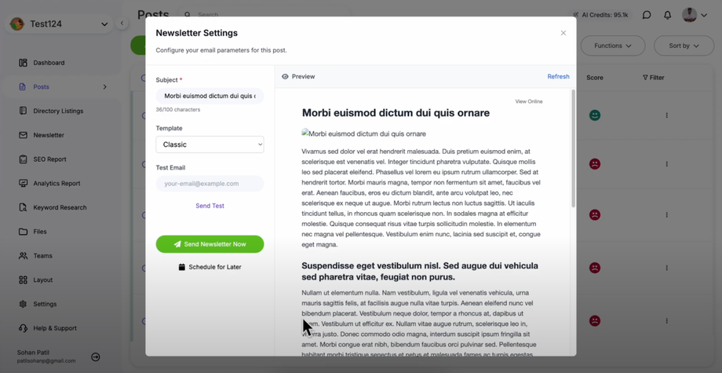Viewport: 722px width, 373px height.
Task: Click the three-dot menu on first post row
Action: (x=667, y=115)
